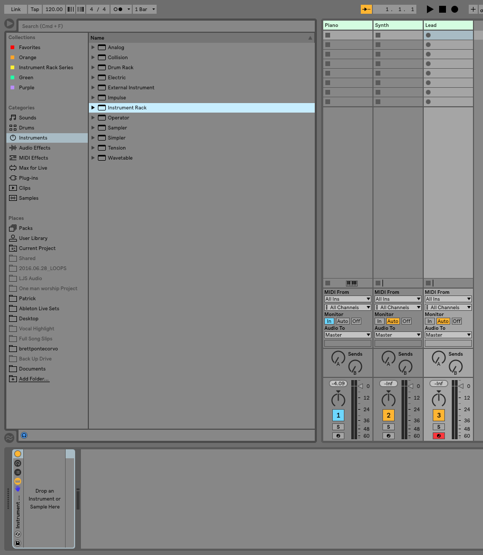Arm the Synth track for recording
The width and height of the screenshot is (483, 555).
click(x=388, y=436)
